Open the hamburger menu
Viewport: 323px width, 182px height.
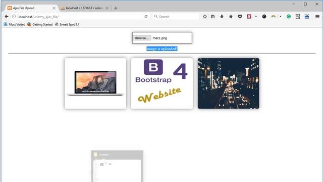coord(317,17)
